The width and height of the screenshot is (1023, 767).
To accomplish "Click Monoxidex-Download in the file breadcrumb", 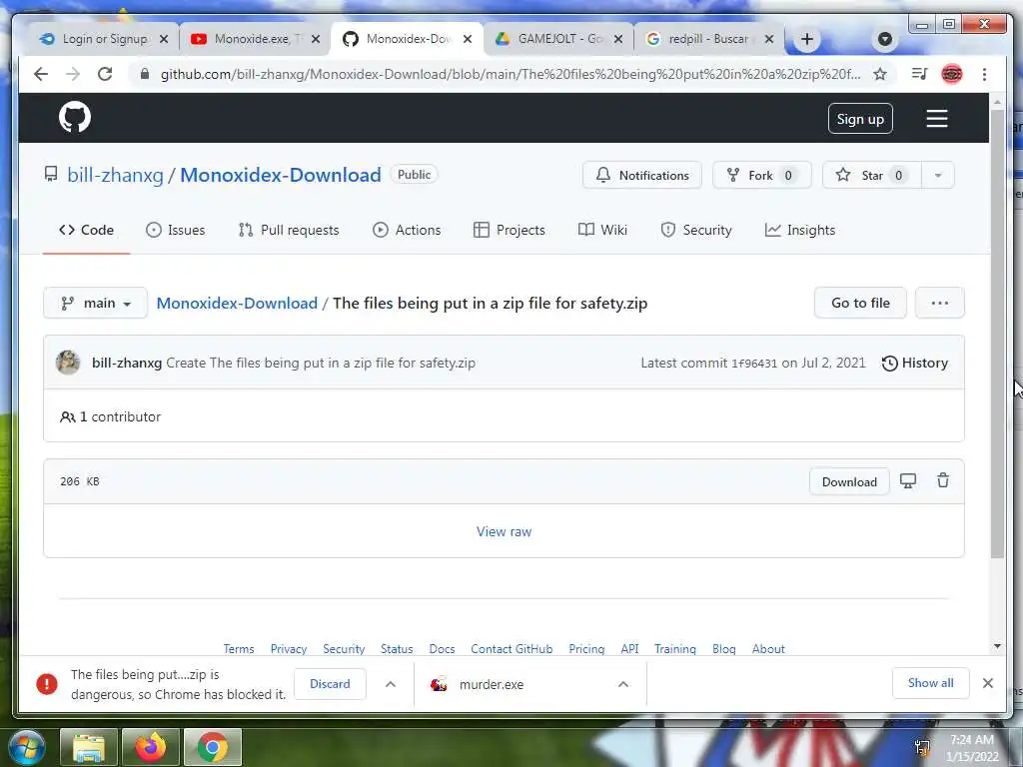I will pyautogui.click(x=237, y=304).
